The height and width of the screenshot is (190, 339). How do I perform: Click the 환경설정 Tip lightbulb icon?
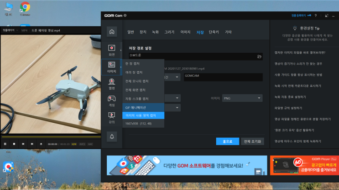pos(295,28)
